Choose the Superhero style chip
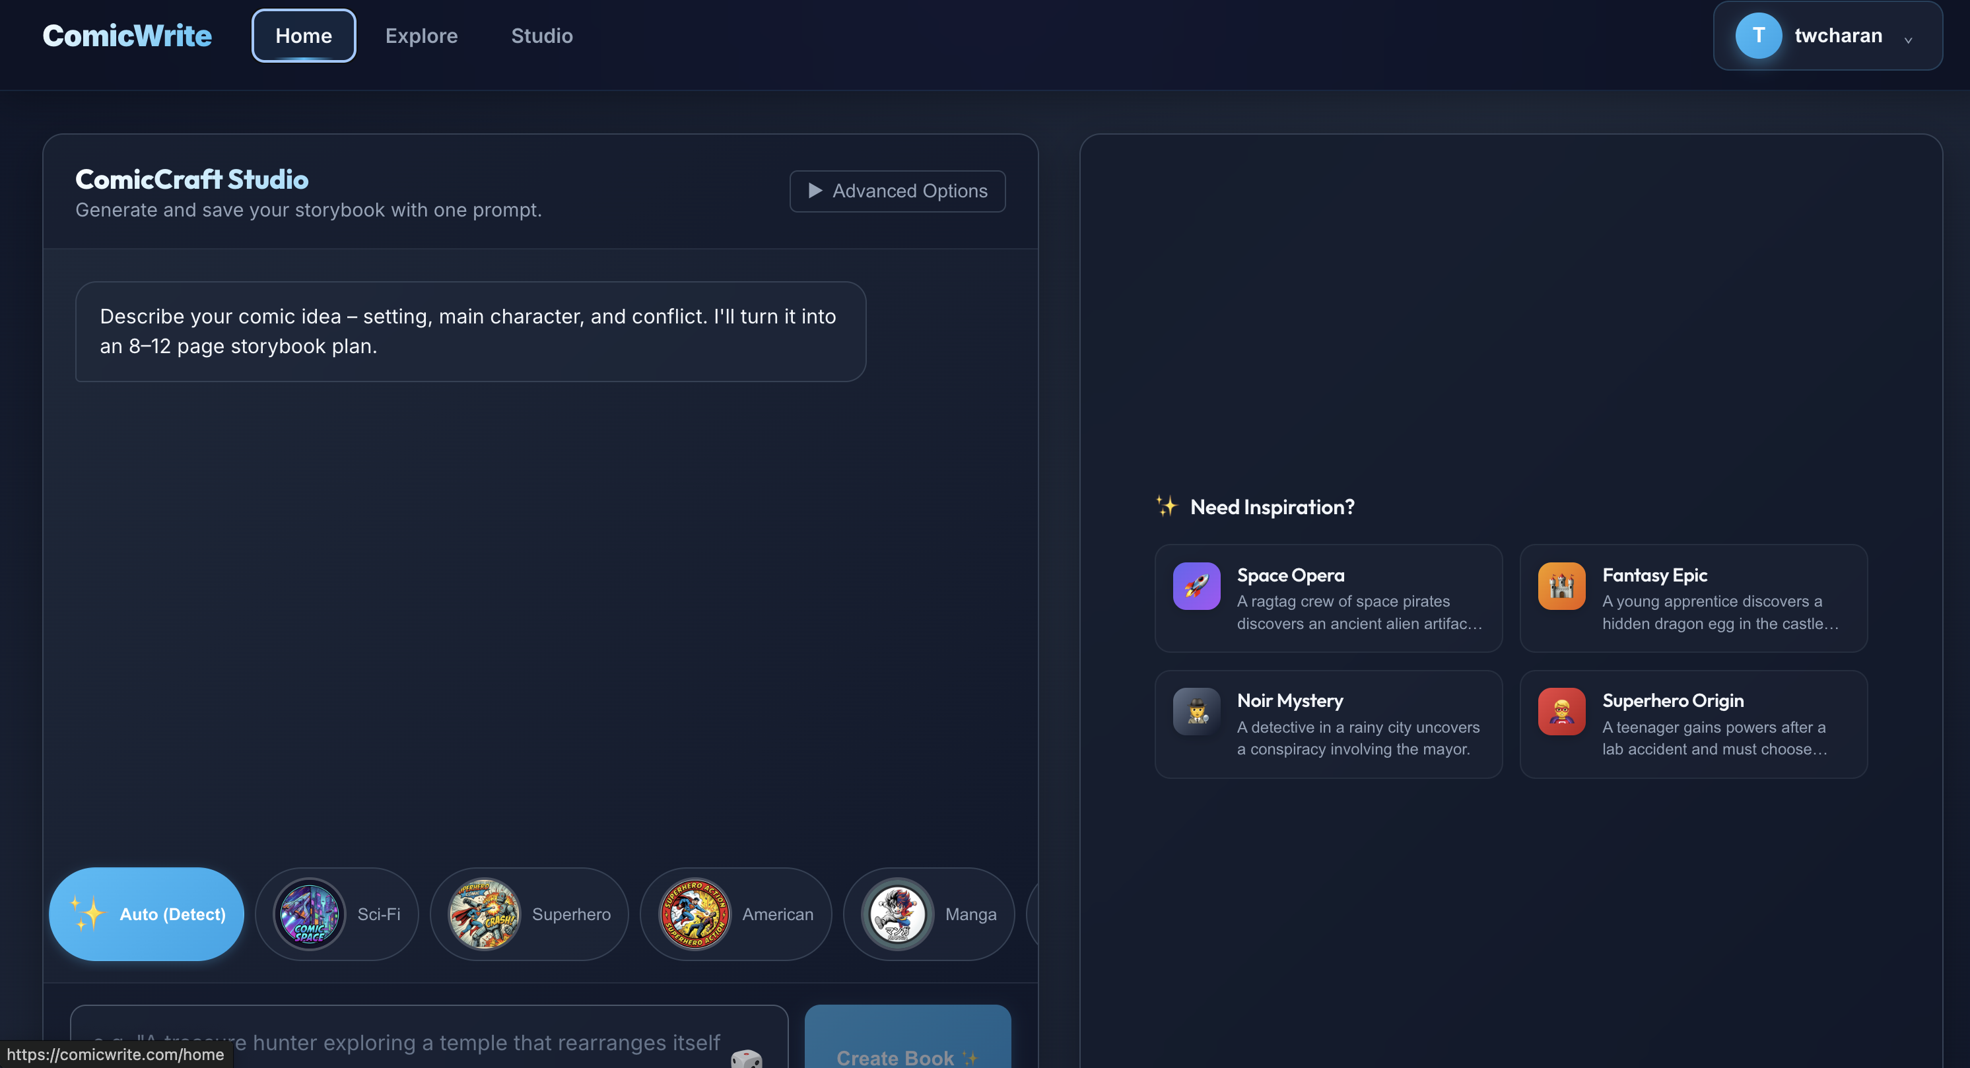 pos(529,914)
